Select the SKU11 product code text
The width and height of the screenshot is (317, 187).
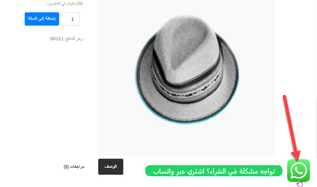[57, 39]
